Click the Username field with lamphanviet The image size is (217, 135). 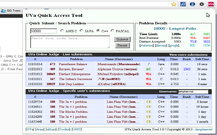[193, 91]
